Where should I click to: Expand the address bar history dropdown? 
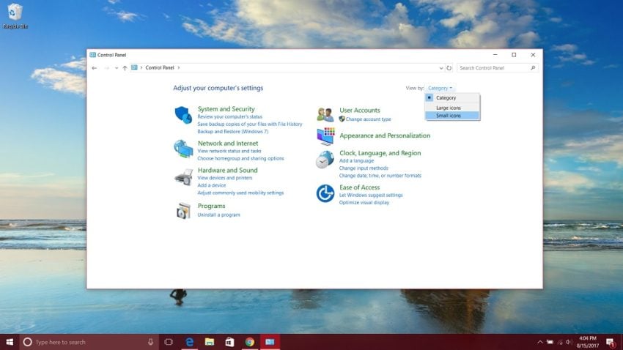click(441, 68)
